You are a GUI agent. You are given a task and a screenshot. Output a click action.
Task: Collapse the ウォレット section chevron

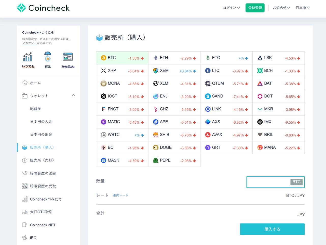[73, 95]
